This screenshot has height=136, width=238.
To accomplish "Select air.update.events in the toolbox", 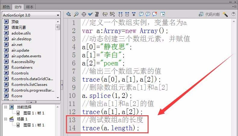I will coord(26,56).
